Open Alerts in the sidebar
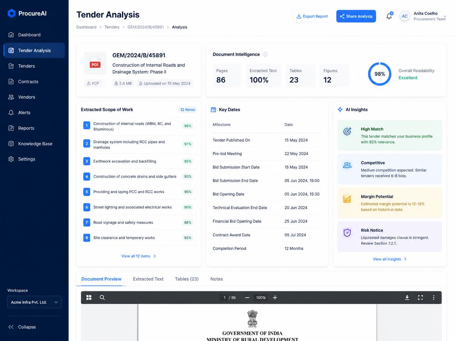The height and width of the screenshot is (341, 455). click(x=34, y=113)
